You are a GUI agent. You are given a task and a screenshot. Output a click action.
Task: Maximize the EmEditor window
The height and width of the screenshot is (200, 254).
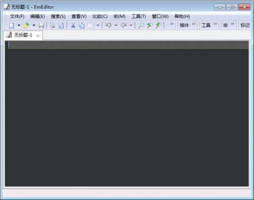(232, 7)
